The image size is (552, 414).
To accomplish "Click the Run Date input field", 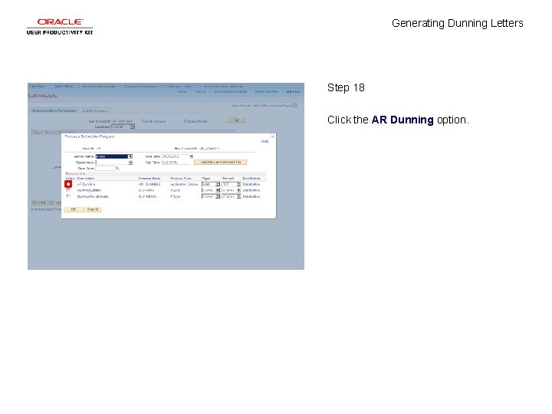I will click(x=175, y=156).
